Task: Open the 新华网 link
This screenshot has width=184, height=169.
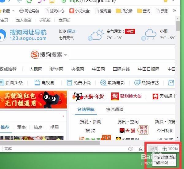Action: pyautogui.click(x=56, y=69)
